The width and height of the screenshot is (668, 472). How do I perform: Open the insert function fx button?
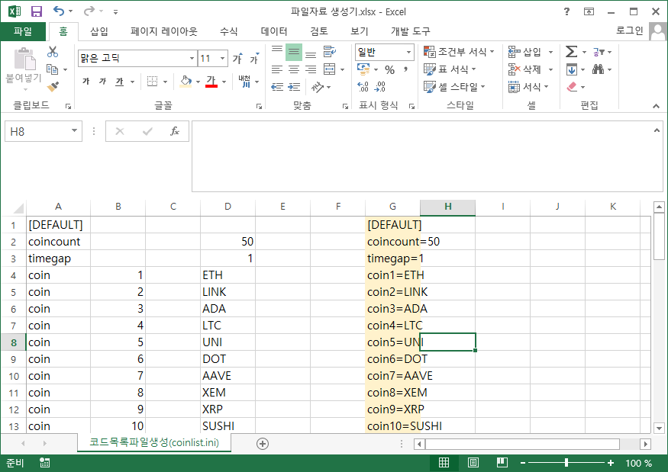click(174, 131)
